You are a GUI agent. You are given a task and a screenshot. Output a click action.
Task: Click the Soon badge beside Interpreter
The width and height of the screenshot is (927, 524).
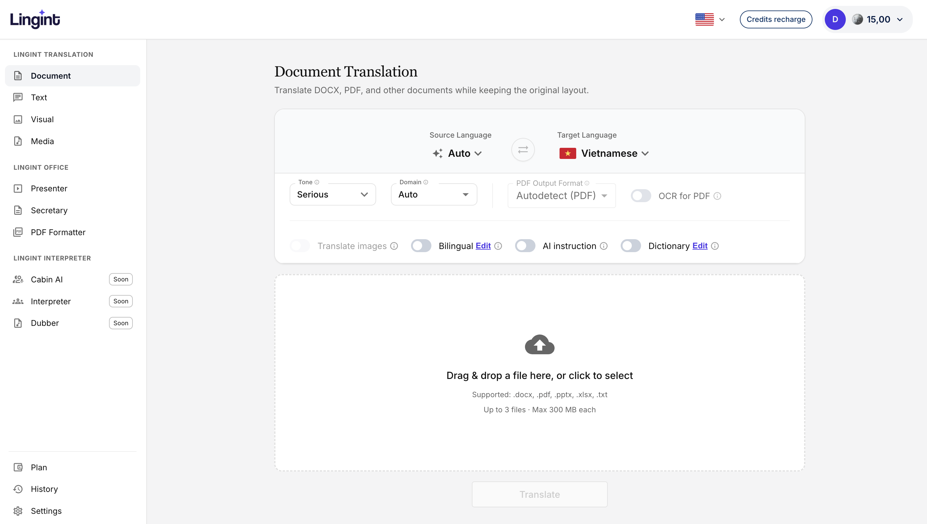[121, 301]
